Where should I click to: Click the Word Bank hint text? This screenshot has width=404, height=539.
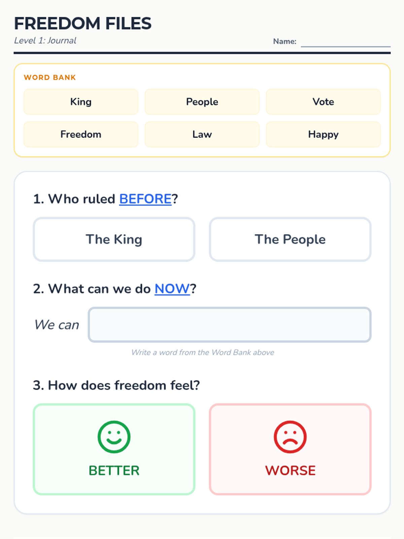(x=203, y=352)
